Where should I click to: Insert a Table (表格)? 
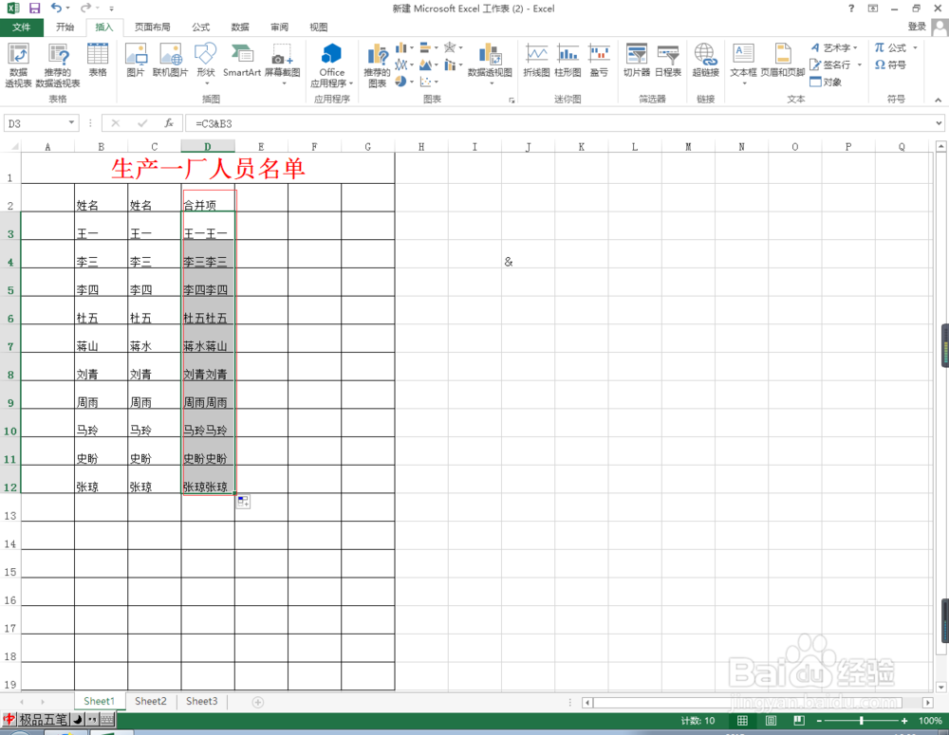coord(98,61)
